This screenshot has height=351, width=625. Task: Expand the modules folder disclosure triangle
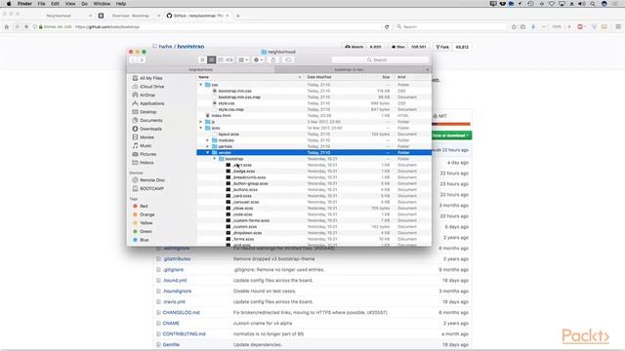click(208, 140)
